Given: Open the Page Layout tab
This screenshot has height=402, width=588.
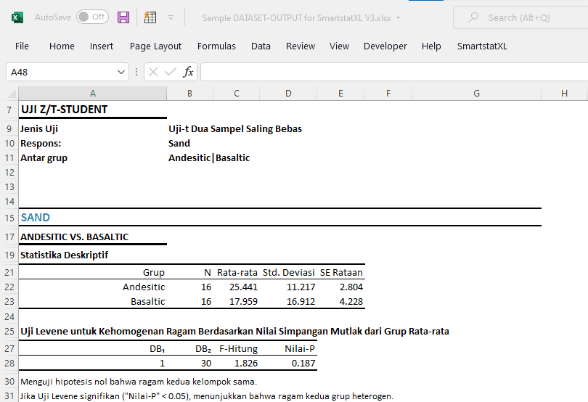Looking at the screenshot, I should click(x=155, y=46).
